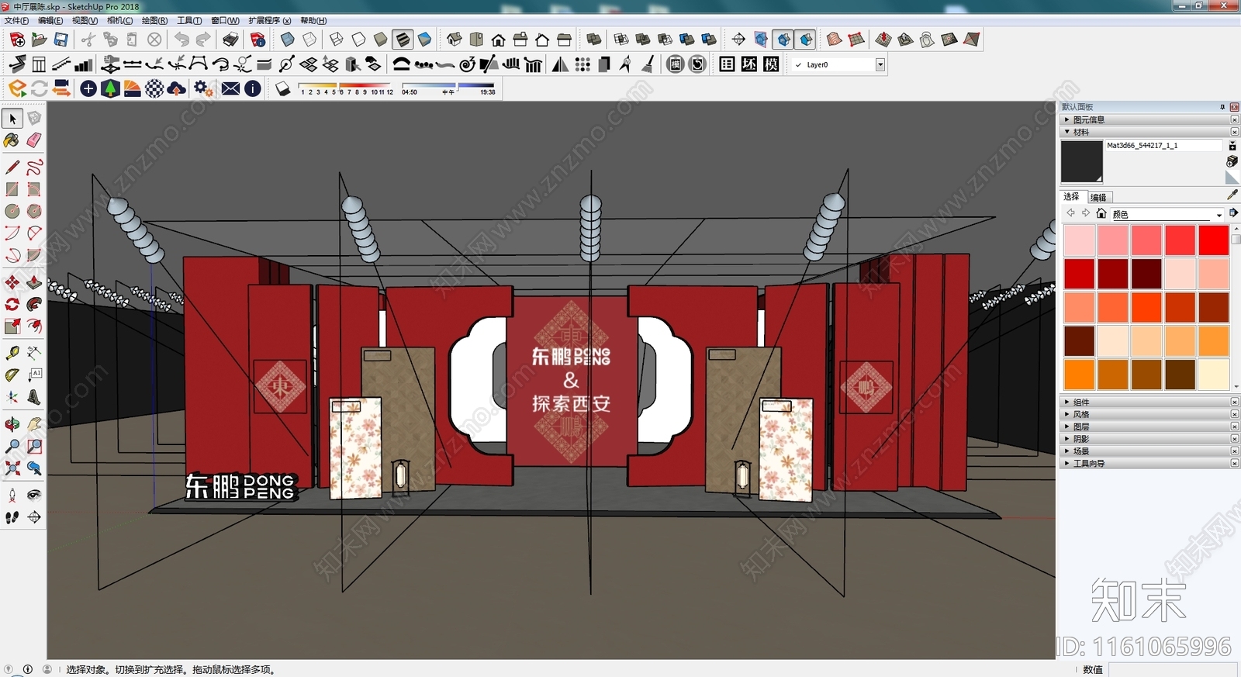Expand the 图层 panel

[1149, 427]
